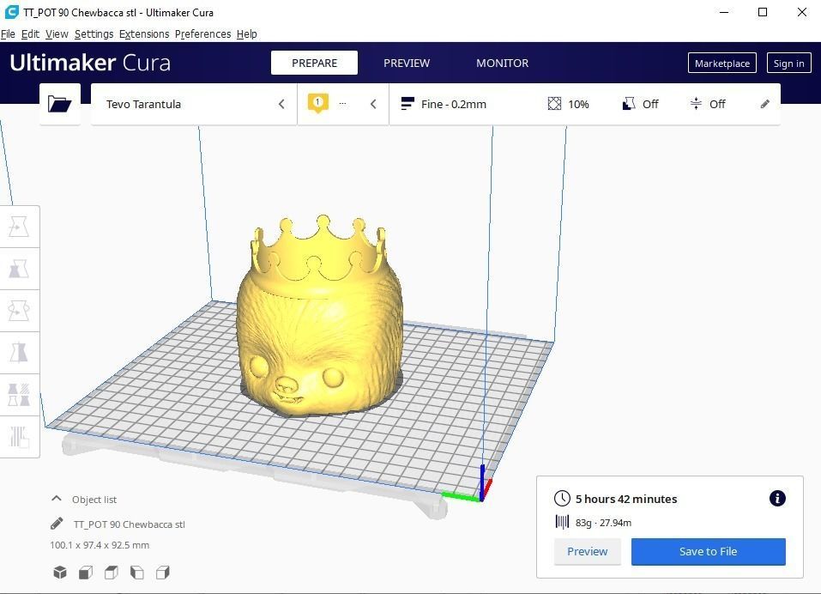The height and width of the screenshot is (594, 821).
Task: Open the File menu
Action: (8, 34)
